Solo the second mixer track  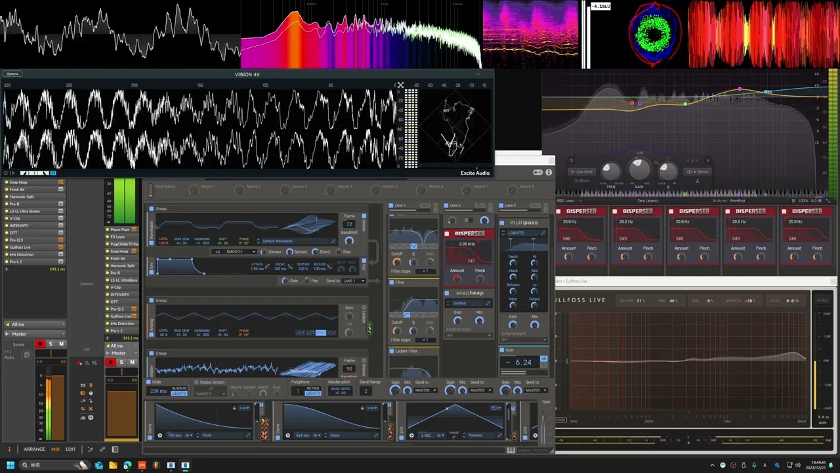(121, 363)
